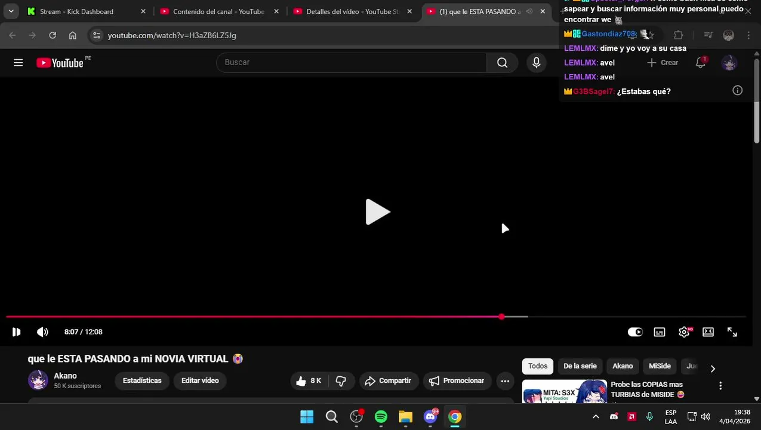Start voice search with microphone icon

[x=536, y=63]
